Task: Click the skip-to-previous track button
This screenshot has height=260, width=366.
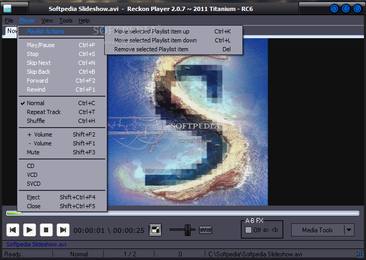Action: (x=13, y=230)
